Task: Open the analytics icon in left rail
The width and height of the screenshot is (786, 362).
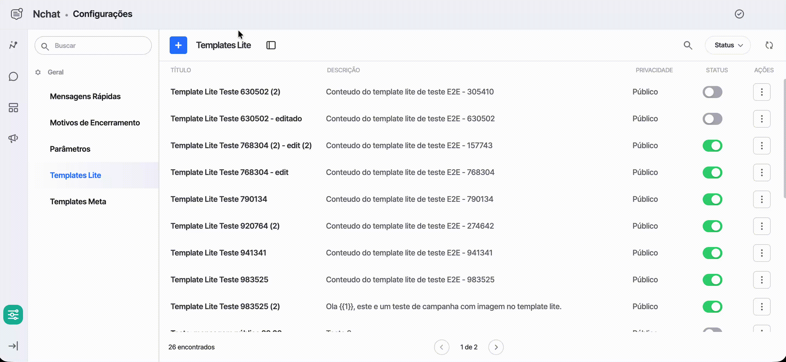Action: (x=13, y=45)
